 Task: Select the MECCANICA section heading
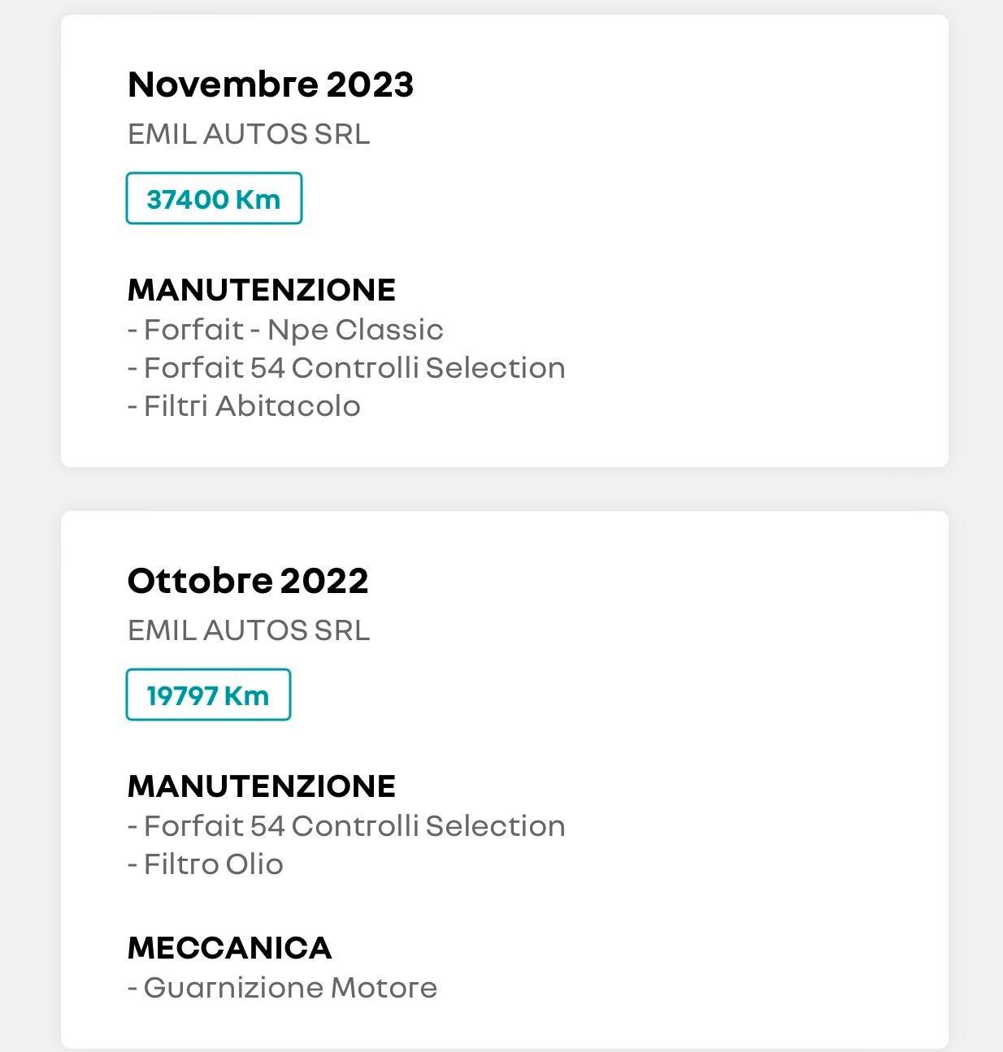coord(230,948)
